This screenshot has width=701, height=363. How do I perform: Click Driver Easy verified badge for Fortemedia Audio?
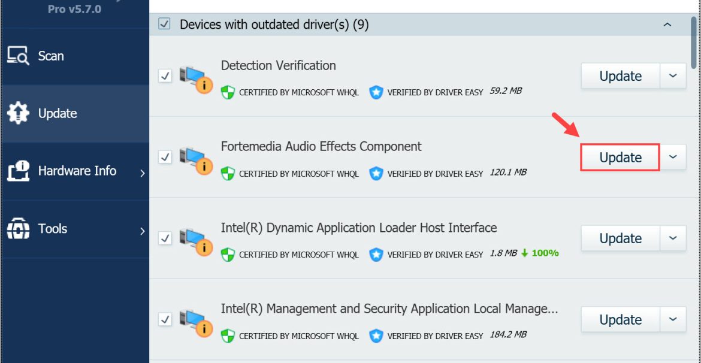click(376, 174)
